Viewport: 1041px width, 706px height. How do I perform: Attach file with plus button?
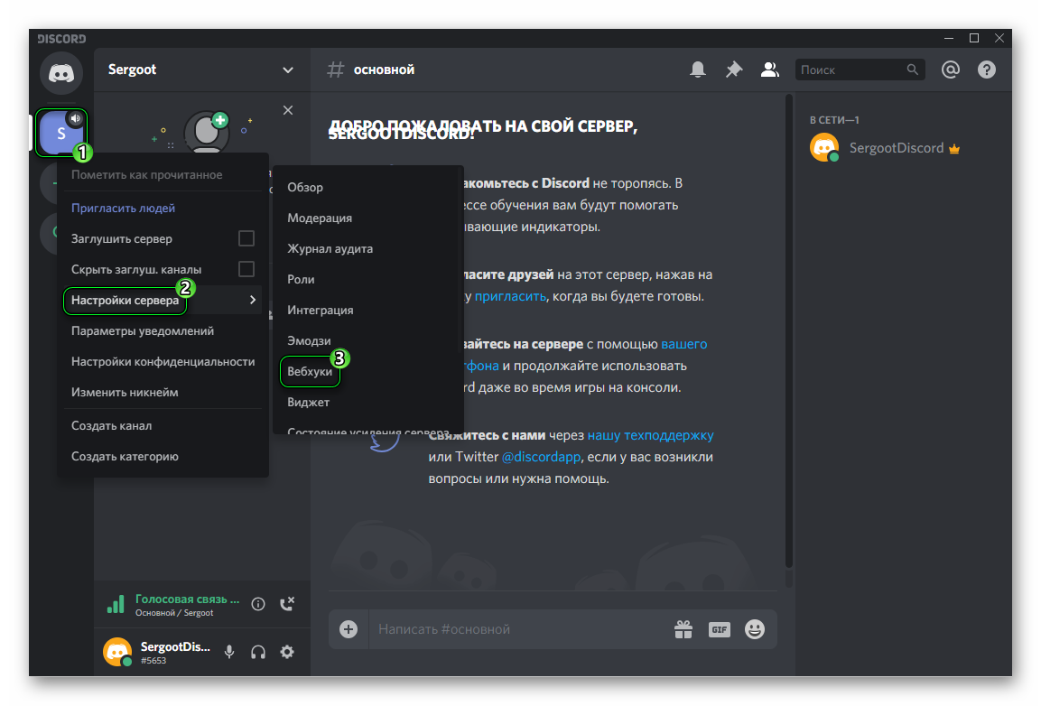(349, 629)
